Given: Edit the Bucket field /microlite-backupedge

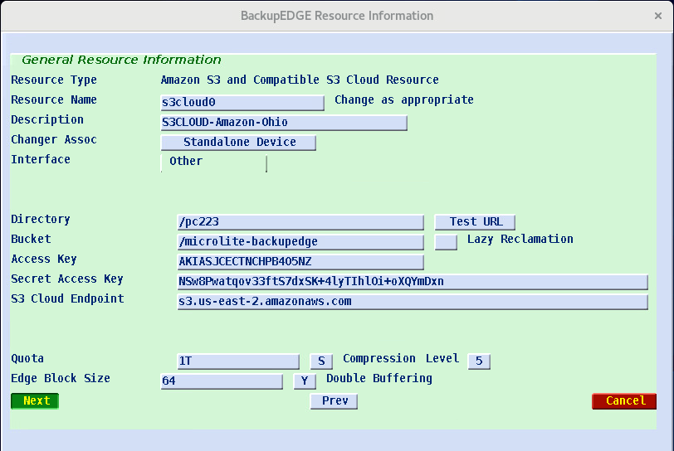Looking at the screenshot, I should pyautogui.click(x=300, y=242).
